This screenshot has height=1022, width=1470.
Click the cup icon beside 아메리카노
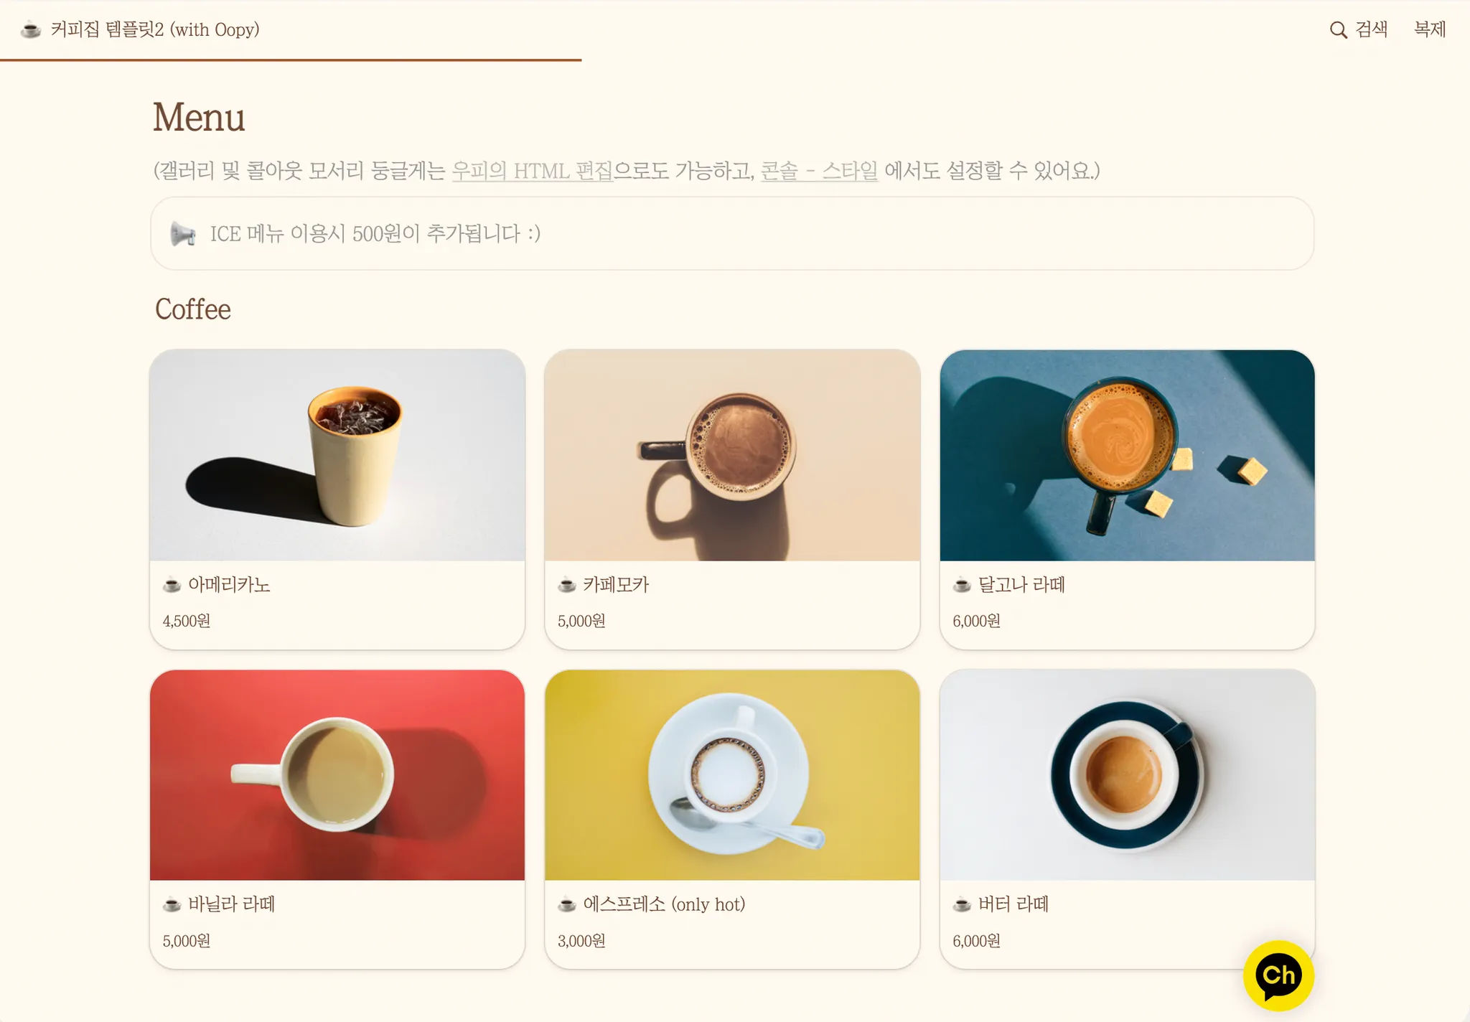coord(172,585)
